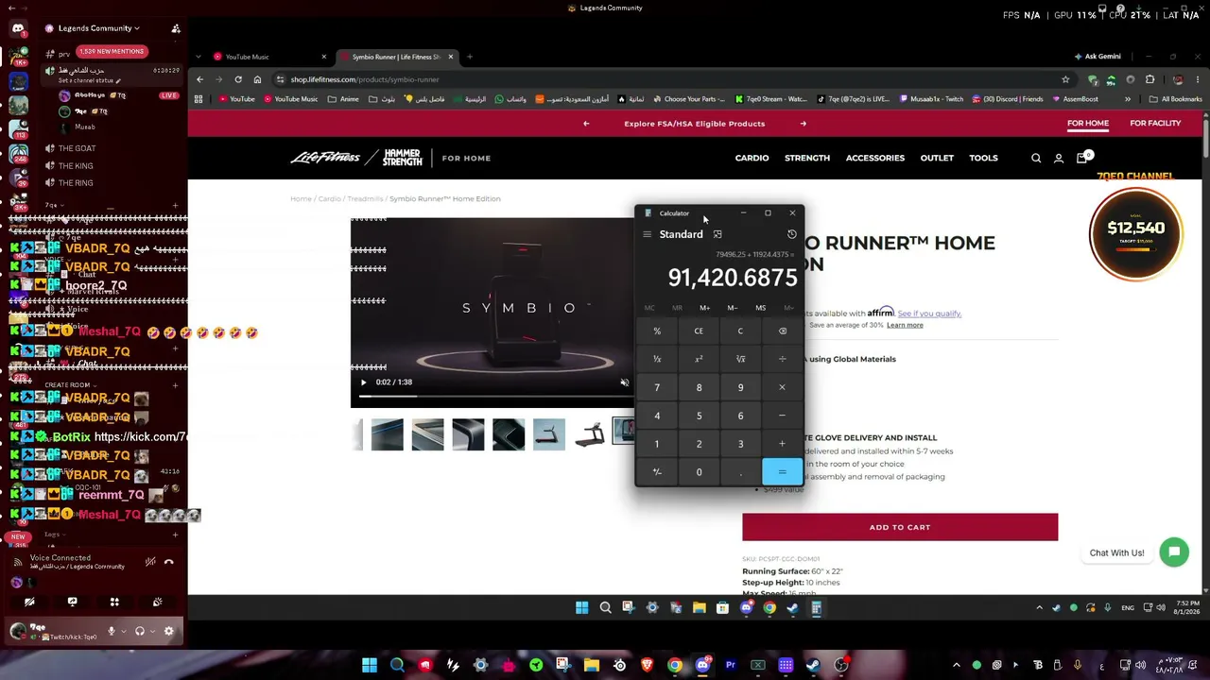This screenshot has height=680, width=1210.
Task: Open the Anime bookmarks folder
Action: pos(343,99)
